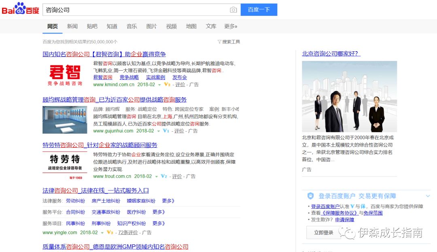Click 房产土地纠纷 link
Viewport: 437px width, 252px height.
[x=106, y=201]
